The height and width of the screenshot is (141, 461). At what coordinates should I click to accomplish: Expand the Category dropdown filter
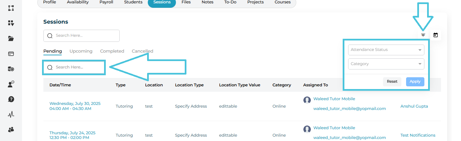(386, 64)
